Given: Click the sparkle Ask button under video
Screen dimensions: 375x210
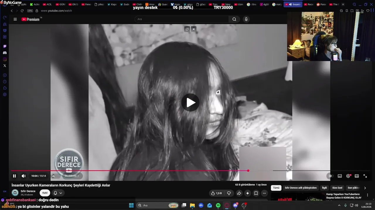Looking at the screenshot, I should tap(248, 193).
